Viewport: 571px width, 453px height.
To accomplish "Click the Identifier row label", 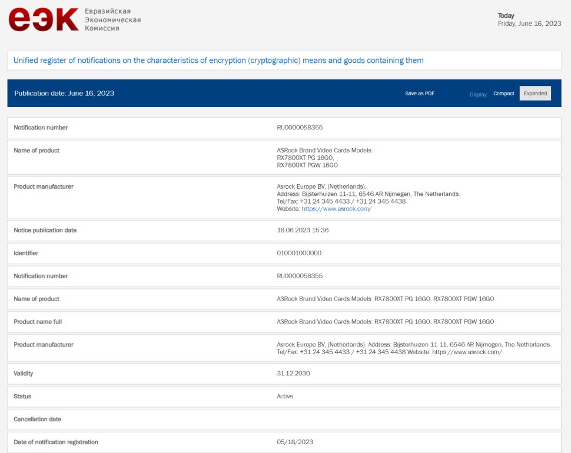I will point(26,253).
